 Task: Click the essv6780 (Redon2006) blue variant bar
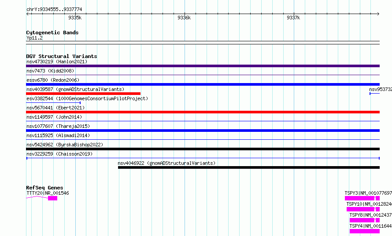tap(203, 84)
